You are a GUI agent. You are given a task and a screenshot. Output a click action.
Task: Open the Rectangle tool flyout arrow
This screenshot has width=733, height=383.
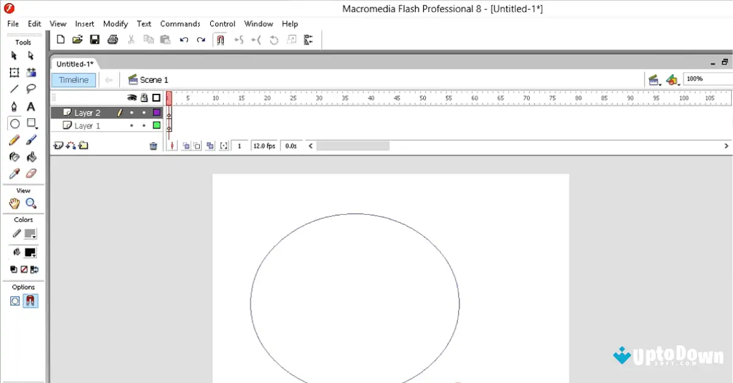36,127
